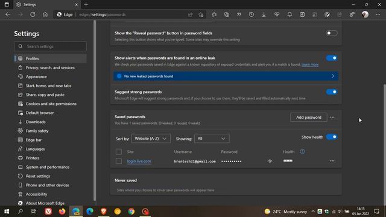
Task: Open Privacy, search, and services section
Action: [50, 68]
